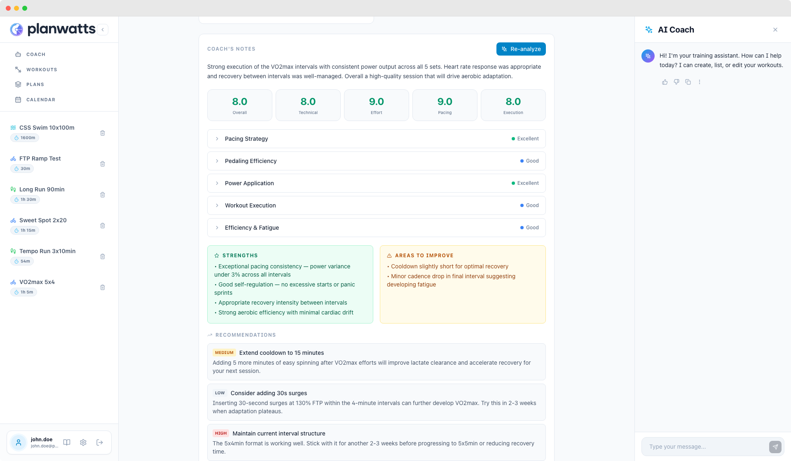The height and width of the screenshot is (461, 791).
Task: Click the Strengths section heading
Action: tap(240, 256)
